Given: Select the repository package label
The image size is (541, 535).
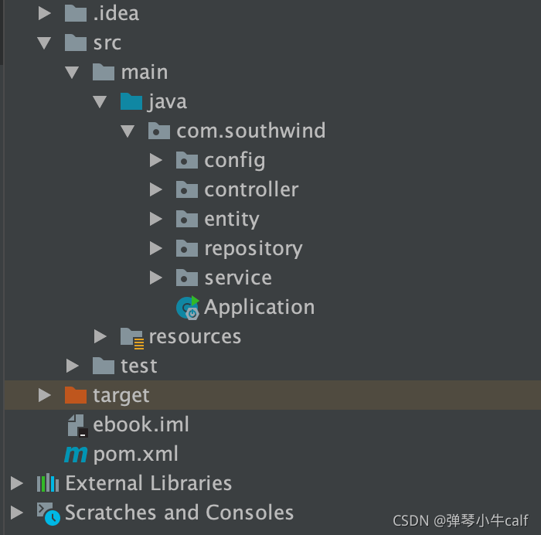Looking at the screenshot, I should 253,248.
